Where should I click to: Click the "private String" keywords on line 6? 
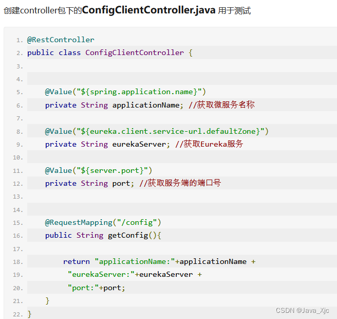[77, 105]
